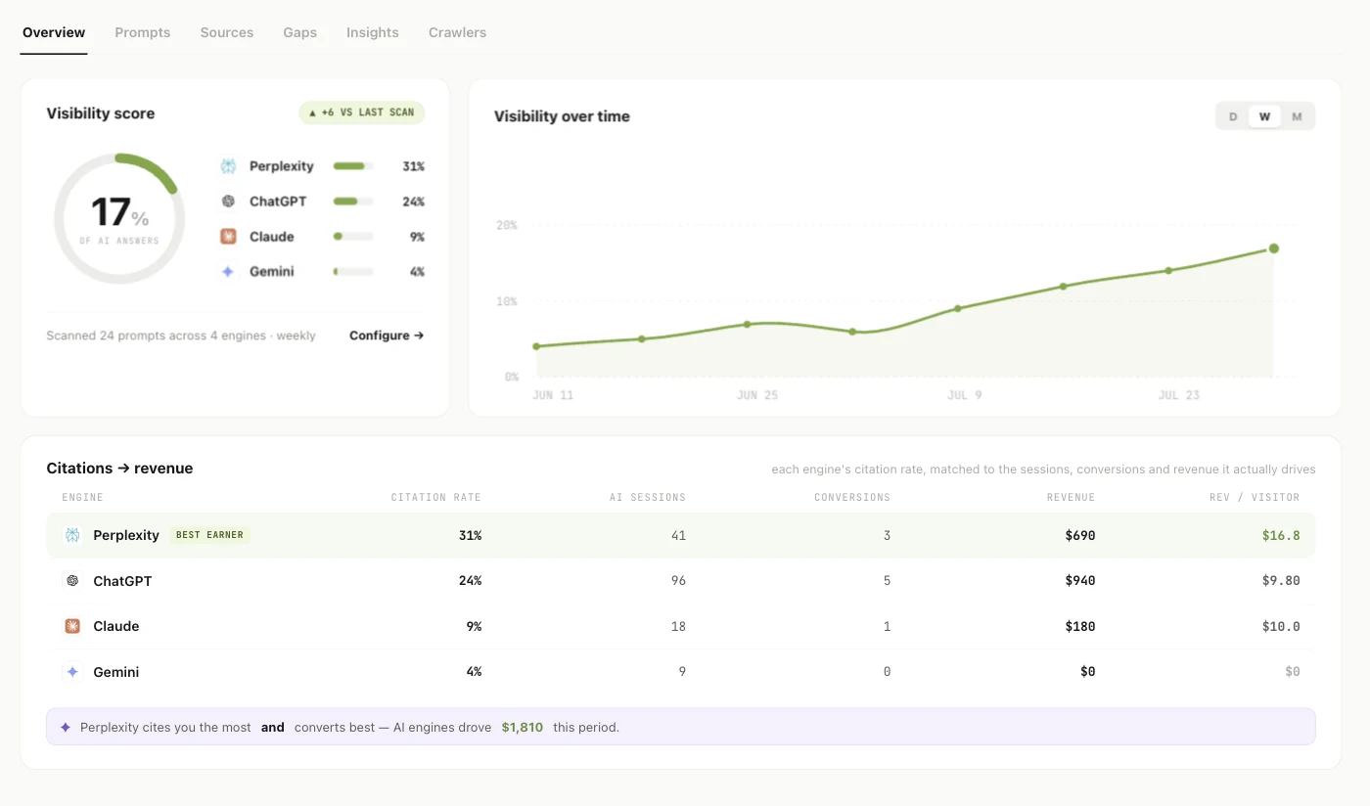1370x806 pixels.
Task: Click the Perplexity icon in the revenue table
Action: point(72,535)
